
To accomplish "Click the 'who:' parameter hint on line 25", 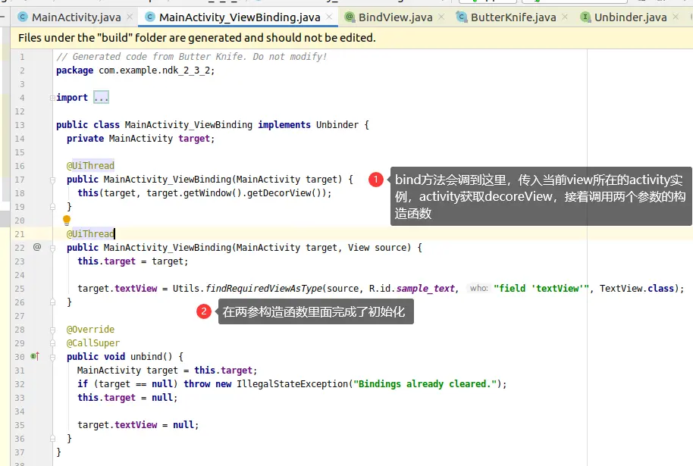I will (x=478, y=289).
